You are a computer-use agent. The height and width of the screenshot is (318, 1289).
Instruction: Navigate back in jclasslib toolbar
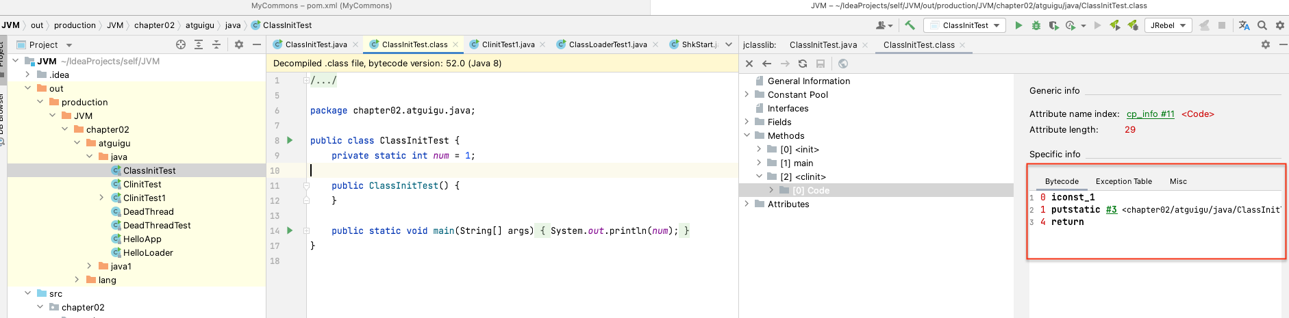tap(767, 64)
